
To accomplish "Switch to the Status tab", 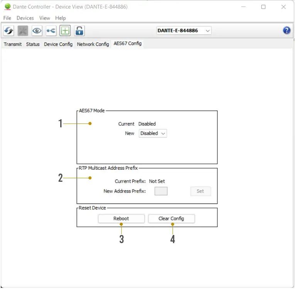I will 33,44.
